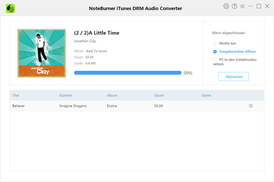This screenshot has height=182, width=274.
Task: Click the NoteBurner iTunes DRM Audio Converter title
Action: tap(136, 8)
